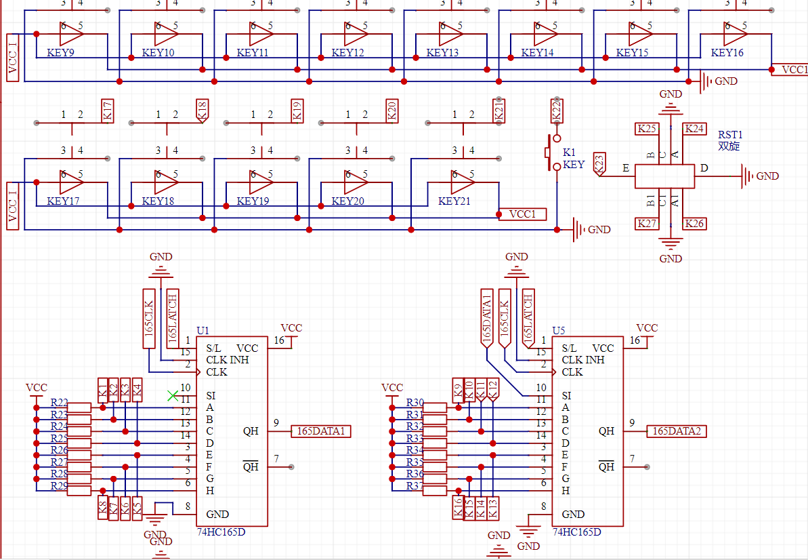
Task: Select the KEY12 label
Action: click(x=348, y=53)
